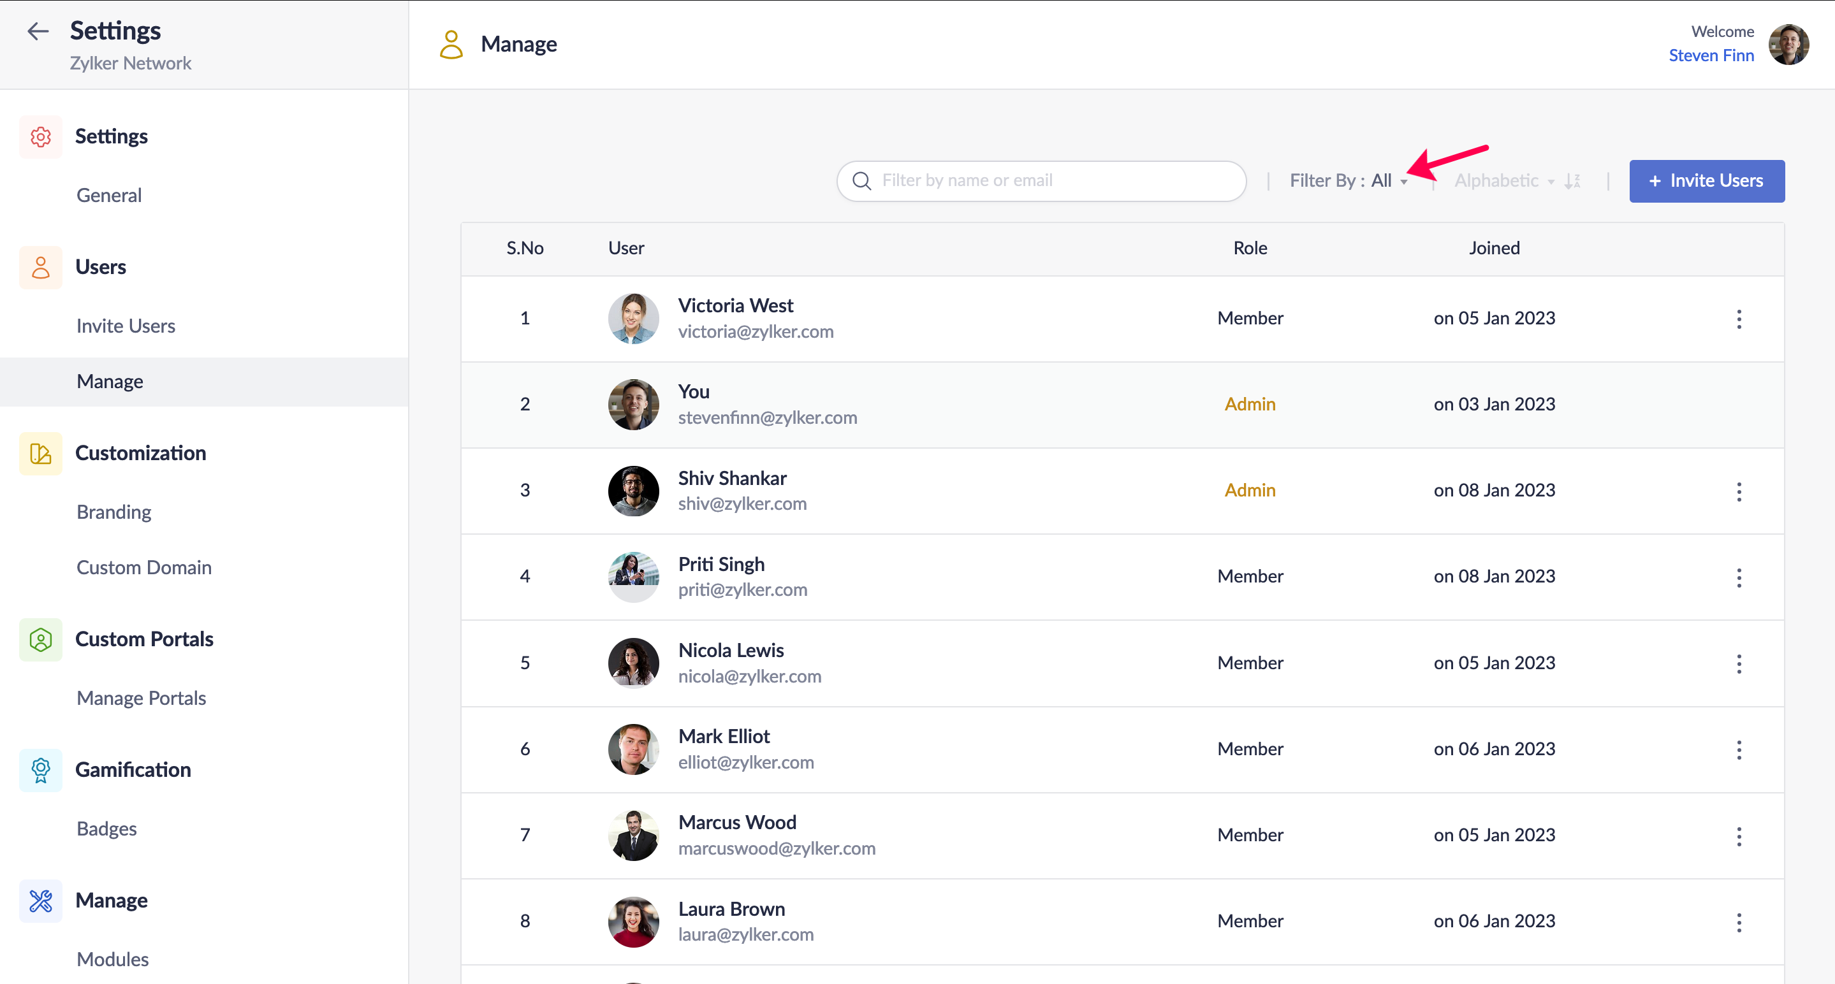Open three-dot menu for Victoria West
Screen dimensions: 1835x984
1738,319
